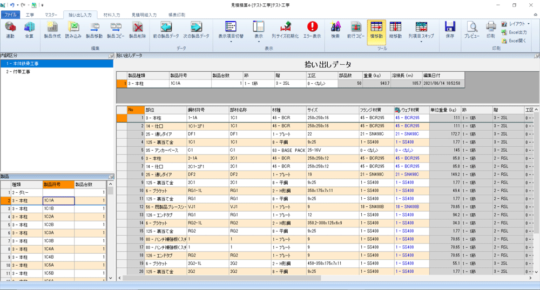This screenshot has width=540, height=290.
Task: Click the Excel出力 button
Action: click(517, 32)
